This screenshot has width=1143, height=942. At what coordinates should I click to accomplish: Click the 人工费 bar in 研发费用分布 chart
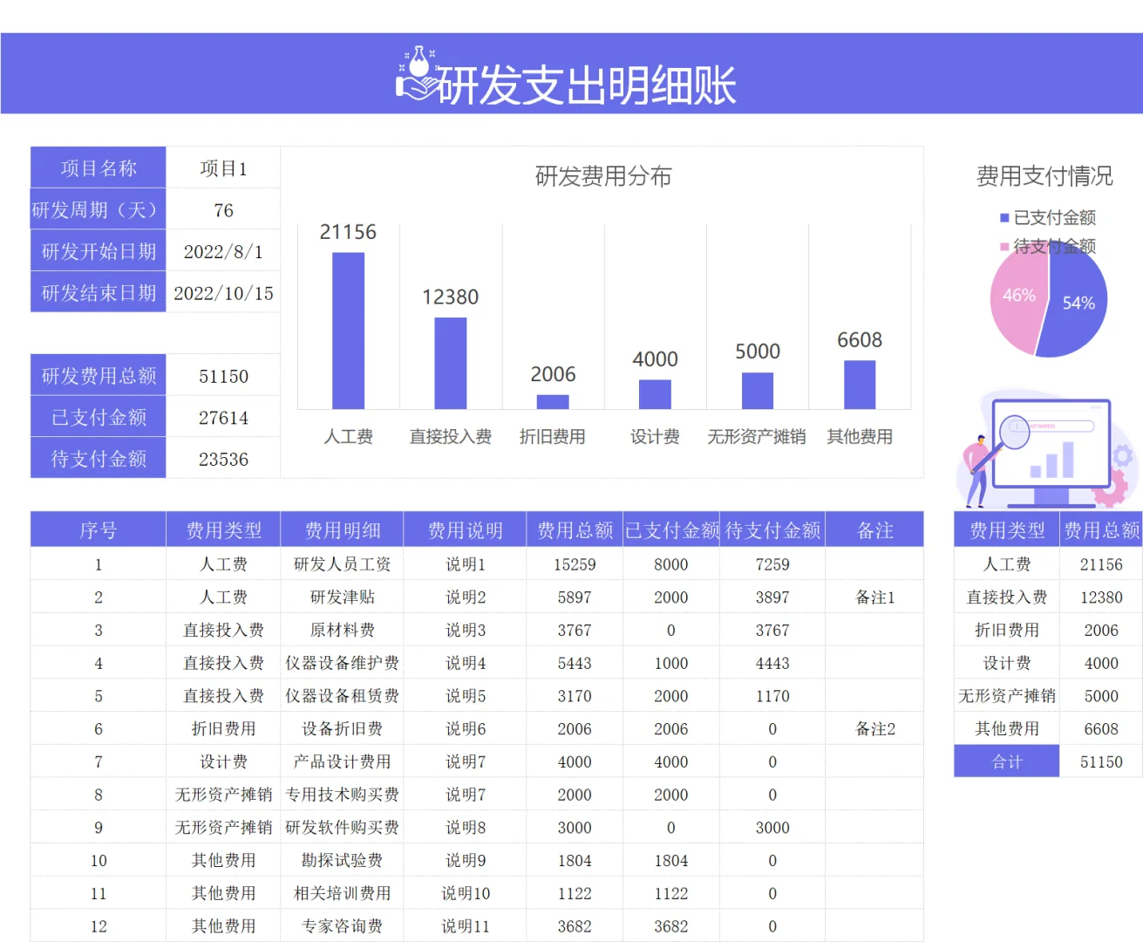[348, 330]
